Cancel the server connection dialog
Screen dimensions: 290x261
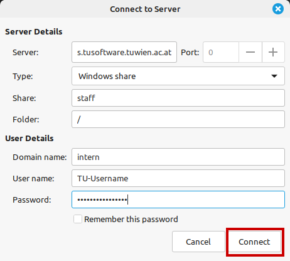tap(198, 242)
